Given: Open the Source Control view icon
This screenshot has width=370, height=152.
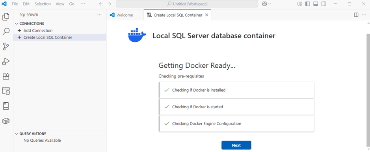Looking at the screenshot, I should [6, 46].
